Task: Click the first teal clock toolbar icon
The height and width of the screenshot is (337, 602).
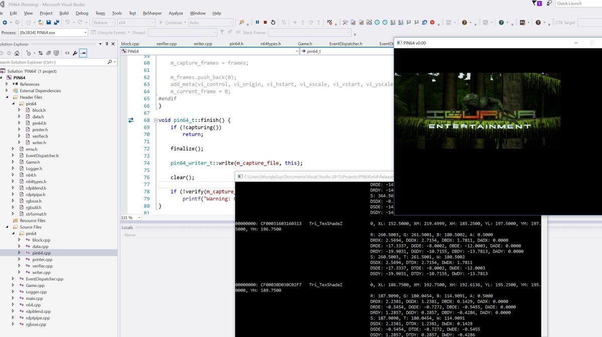Action: pos(377,23)
